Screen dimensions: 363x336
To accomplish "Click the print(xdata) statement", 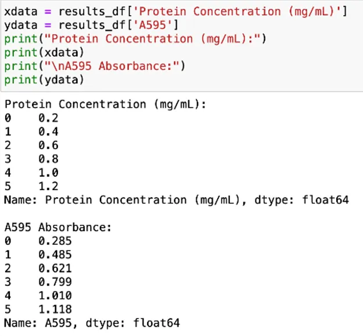I will pos(44,52).
